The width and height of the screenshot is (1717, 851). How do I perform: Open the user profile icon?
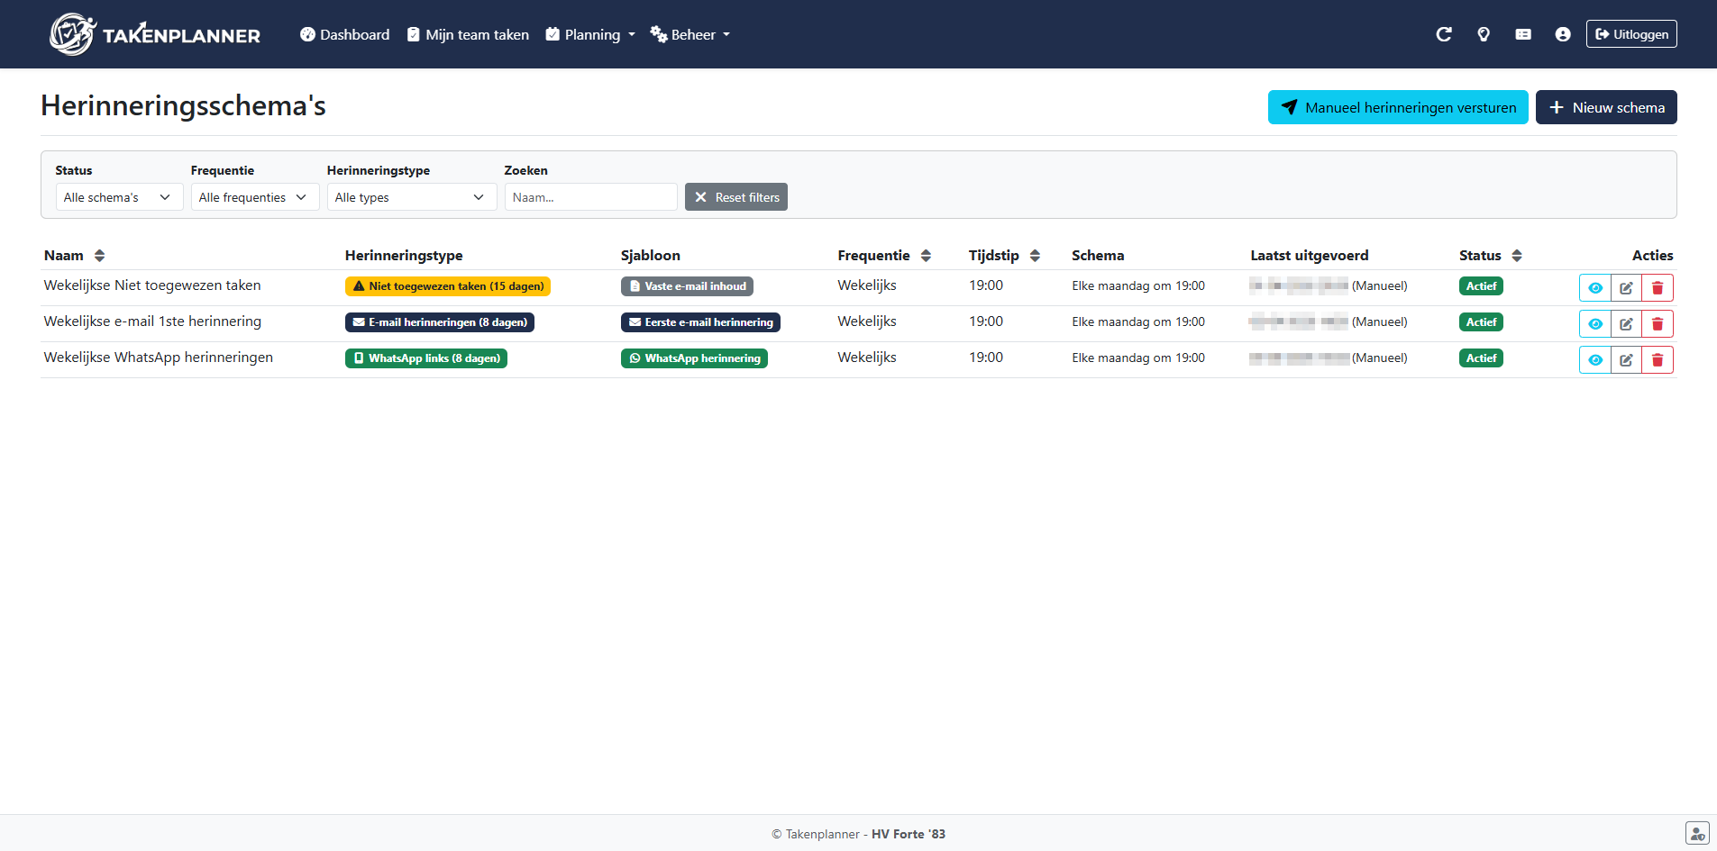[x=1562, y=34]
